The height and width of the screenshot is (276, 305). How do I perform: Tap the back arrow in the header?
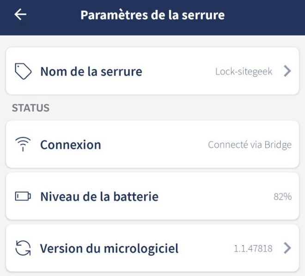tap(20, 15)
